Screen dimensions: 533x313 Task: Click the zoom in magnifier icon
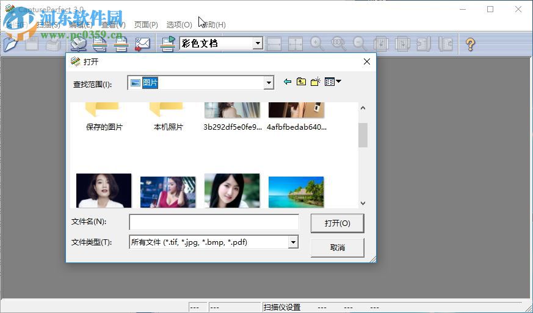point(317,44)
